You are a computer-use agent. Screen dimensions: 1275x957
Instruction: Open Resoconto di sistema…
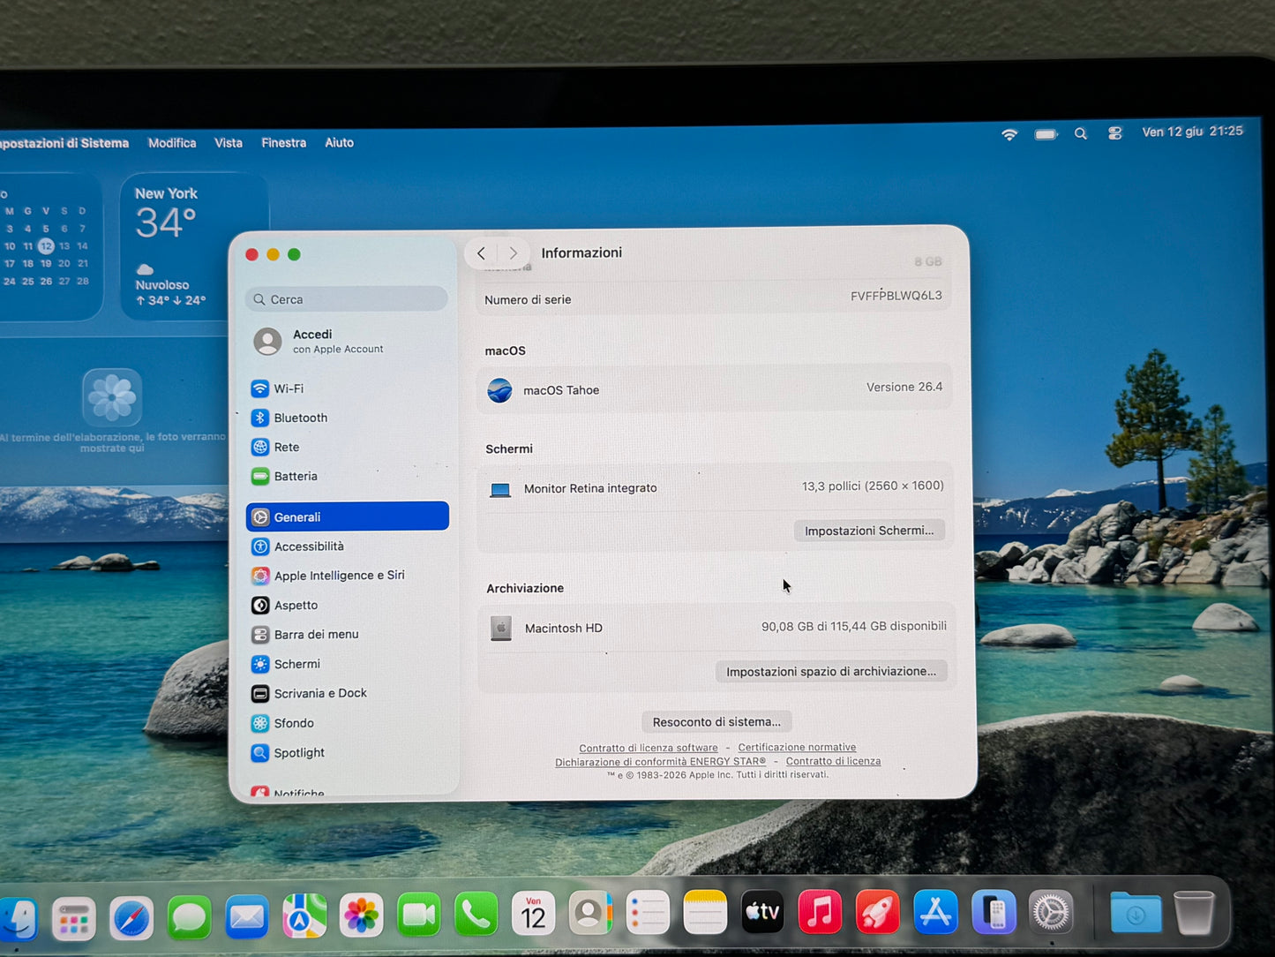pyautogui.click(x=716, y=722)
